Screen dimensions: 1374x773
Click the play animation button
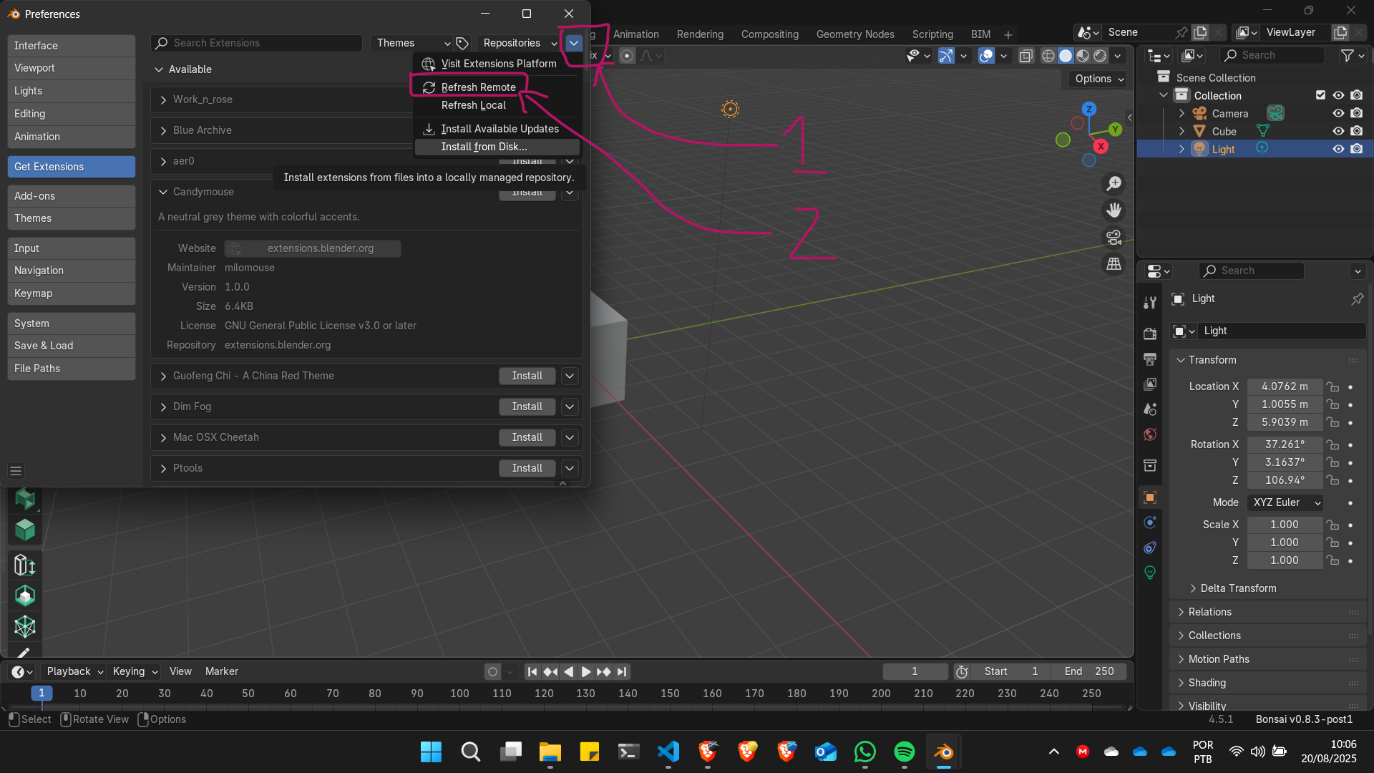tap(585, 671)
